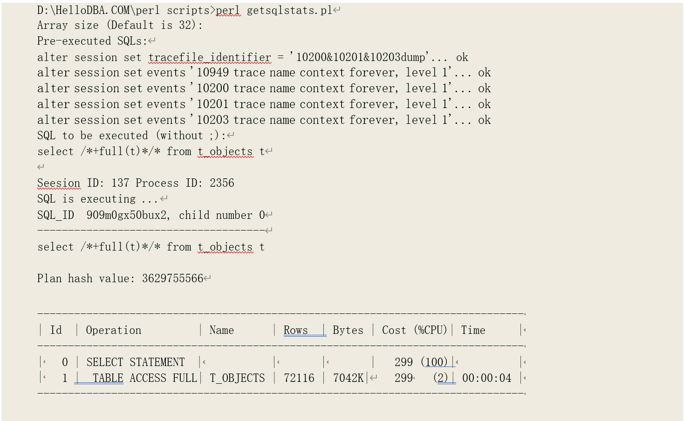Click the underlined "tracefile_identifier" text

coord(210,57)
